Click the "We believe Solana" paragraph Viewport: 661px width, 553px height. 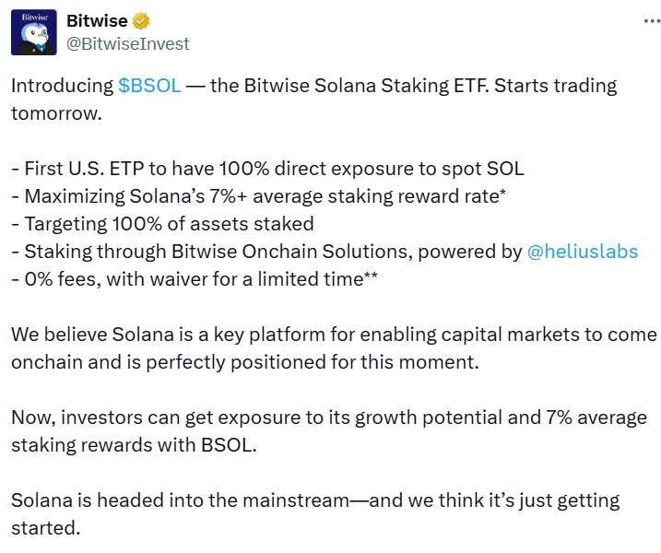[334, 347]
